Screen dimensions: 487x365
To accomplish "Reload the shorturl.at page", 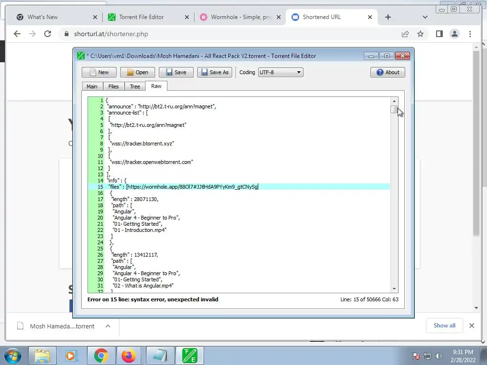I will [x=48, y=34].
